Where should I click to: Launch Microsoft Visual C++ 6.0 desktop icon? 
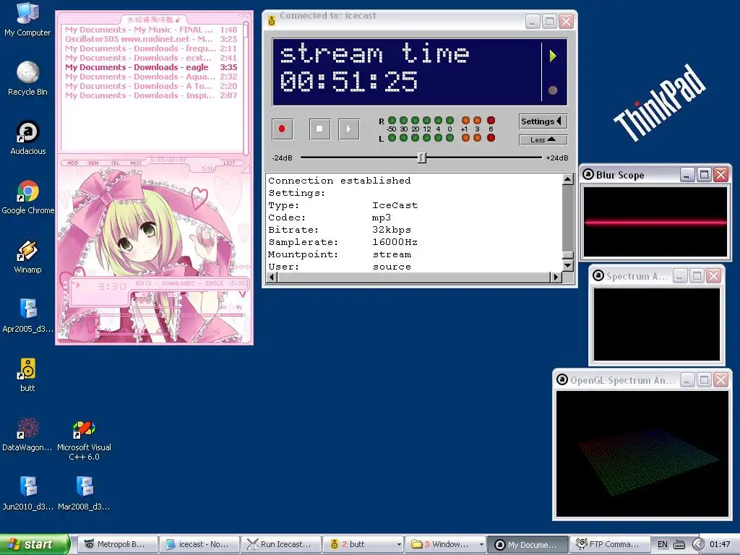coord(84,440)
